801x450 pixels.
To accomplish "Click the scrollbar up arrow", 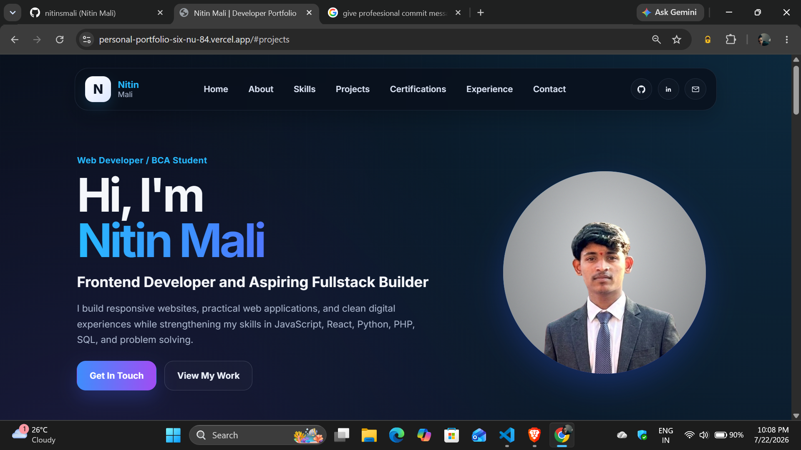I will 796,60.
